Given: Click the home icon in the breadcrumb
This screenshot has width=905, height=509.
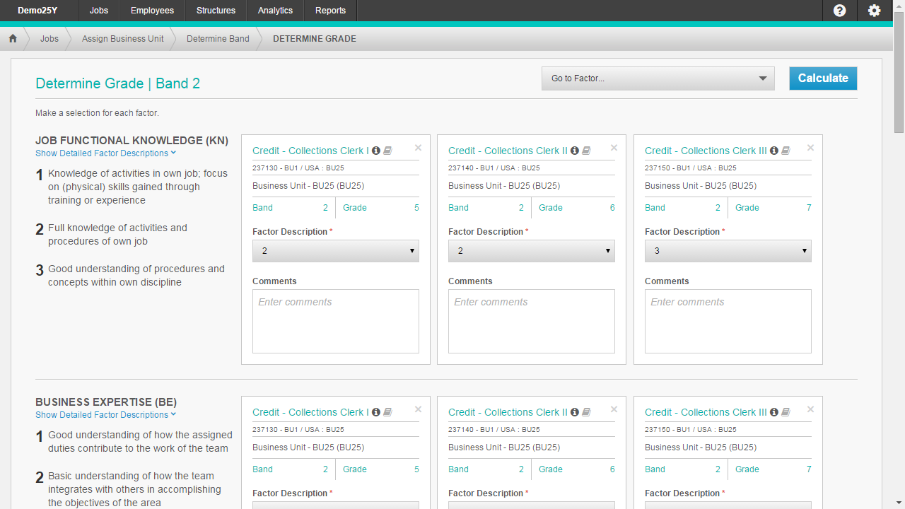Looking at the screenshot, I should 12,38.
